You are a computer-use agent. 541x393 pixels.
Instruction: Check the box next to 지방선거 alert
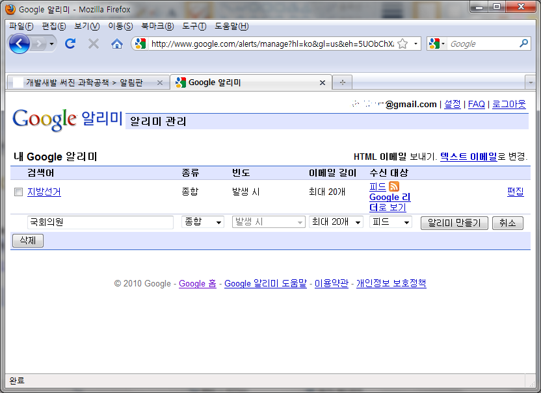point(19,192)
